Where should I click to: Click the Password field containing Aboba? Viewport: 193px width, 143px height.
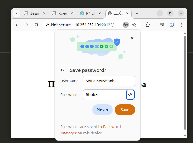pyautogui.click(x=105, y=95)
